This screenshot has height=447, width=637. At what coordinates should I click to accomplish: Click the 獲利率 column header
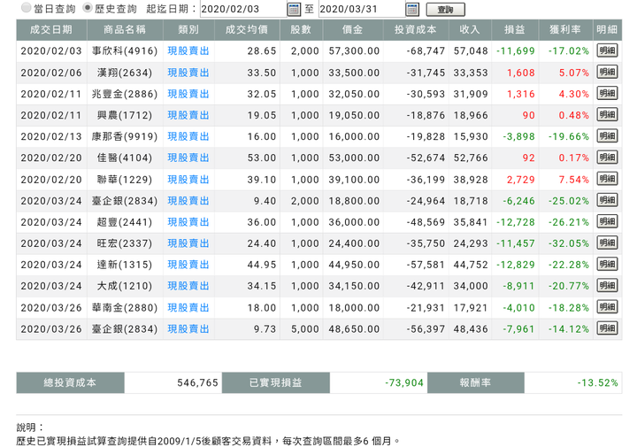click(x=565, y=30)
